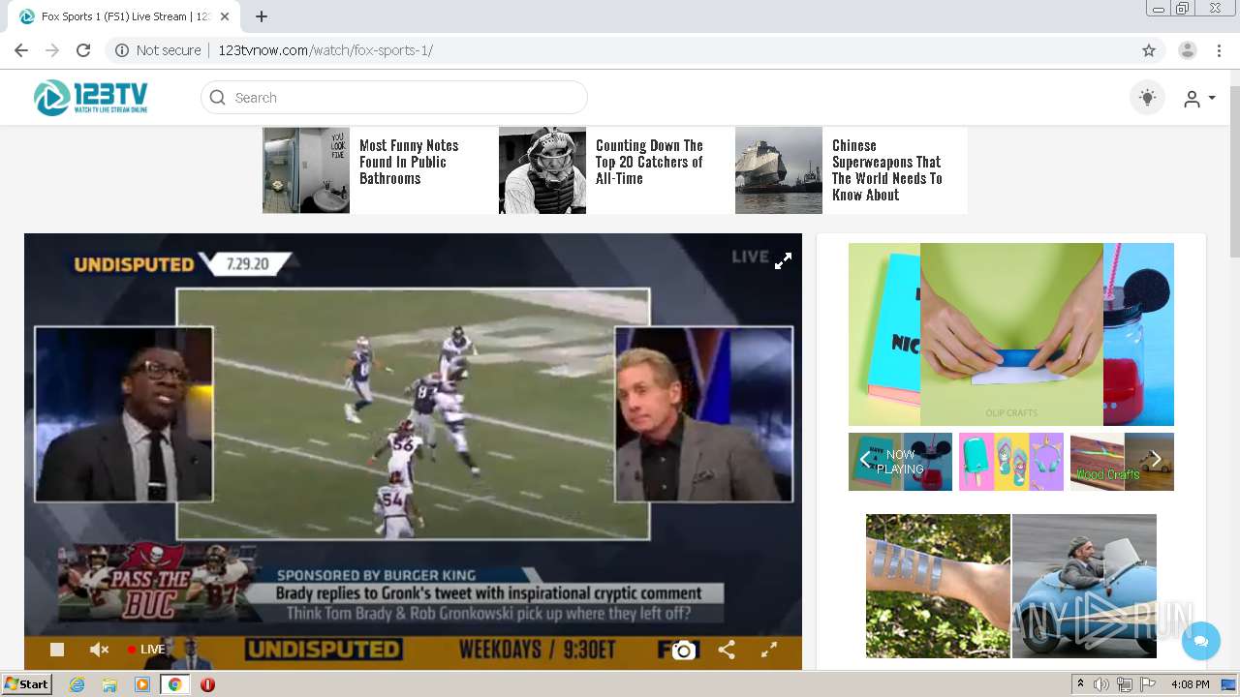Show hidden system tray icons

point(1080,684)
